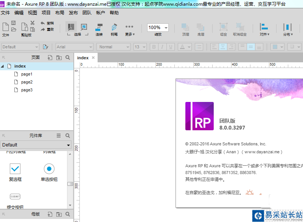303x222 pixels.
Task: Click the Paste clipboard icon
Action: [x=24, y=26]
